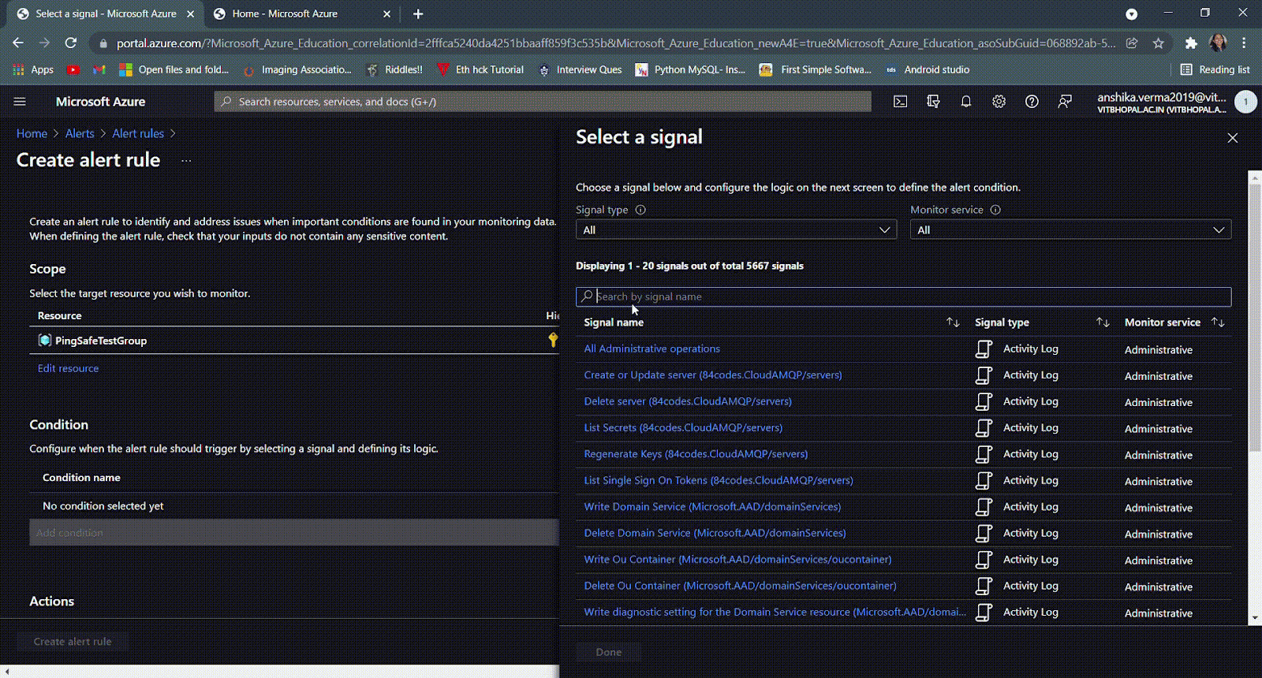Switch to the Home - Microsoft Azure tab
Image resolution: width=1262 pixels, height=678 pixels.
[285, 14]
